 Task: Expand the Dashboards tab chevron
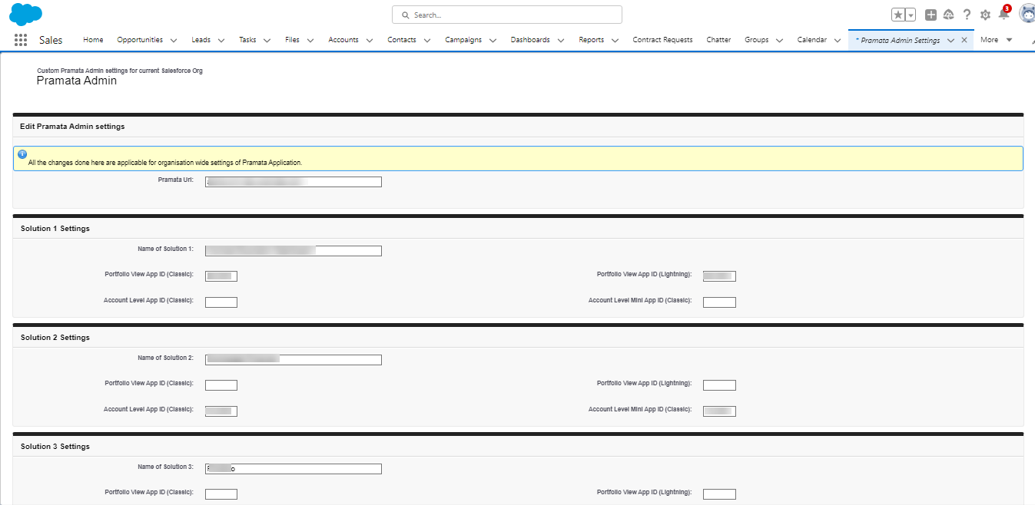point(561,41)
